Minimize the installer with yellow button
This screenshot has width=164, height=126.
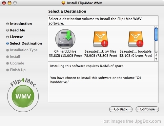pyautogui.click(x=10, y=3)
